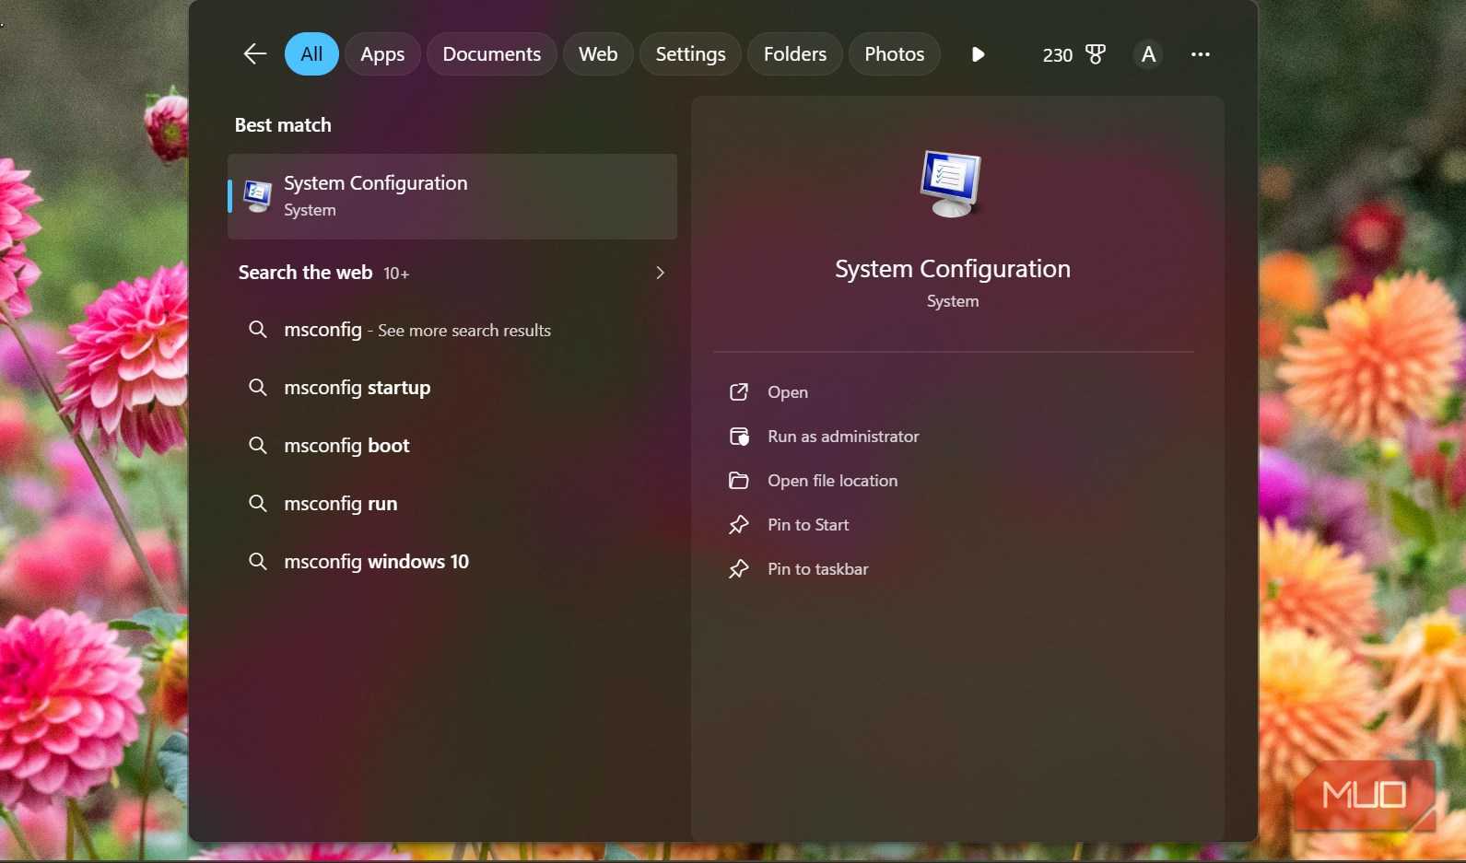Switch to the Photos filter tab
Screen dimensions: 1466x863
[894, 54]
